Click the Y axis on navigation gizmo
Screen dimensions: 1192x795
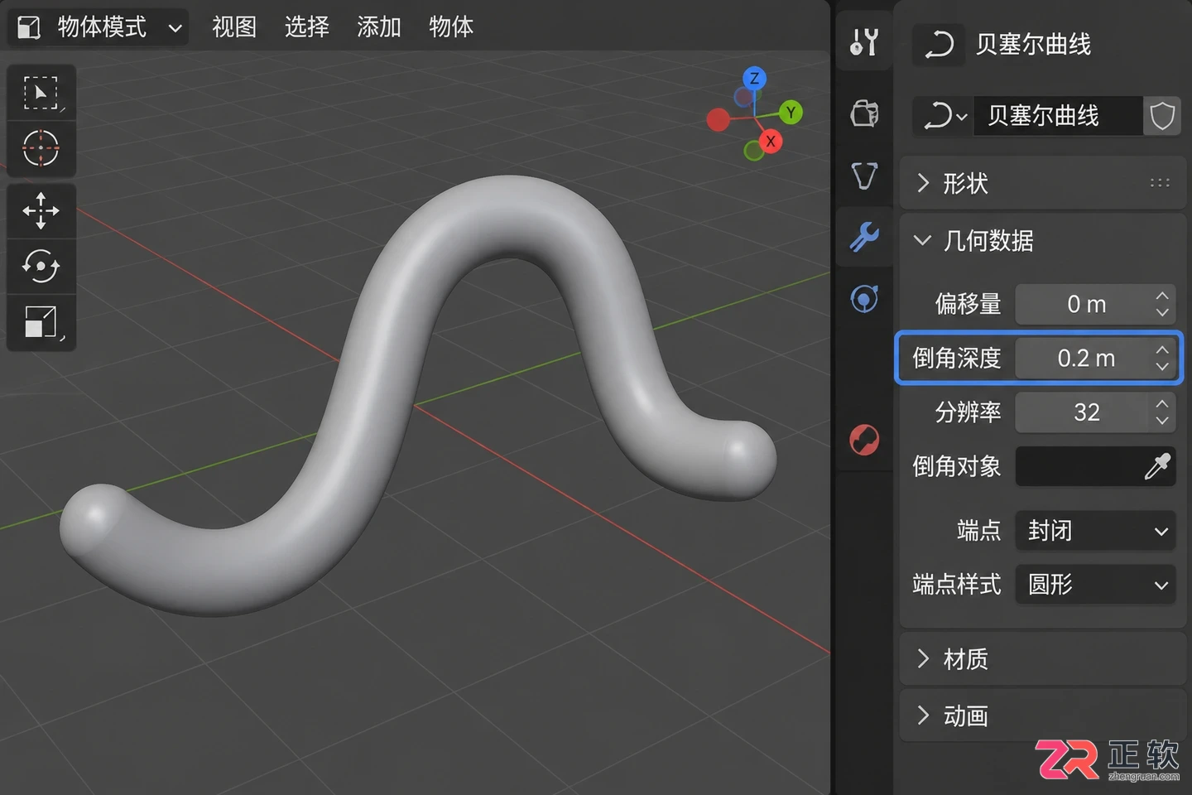pyautogui.click(x=791, y=112)
